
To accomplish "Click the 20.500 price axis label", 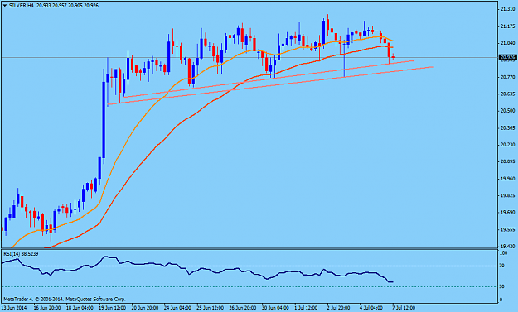I will click(x=507, y=111).
